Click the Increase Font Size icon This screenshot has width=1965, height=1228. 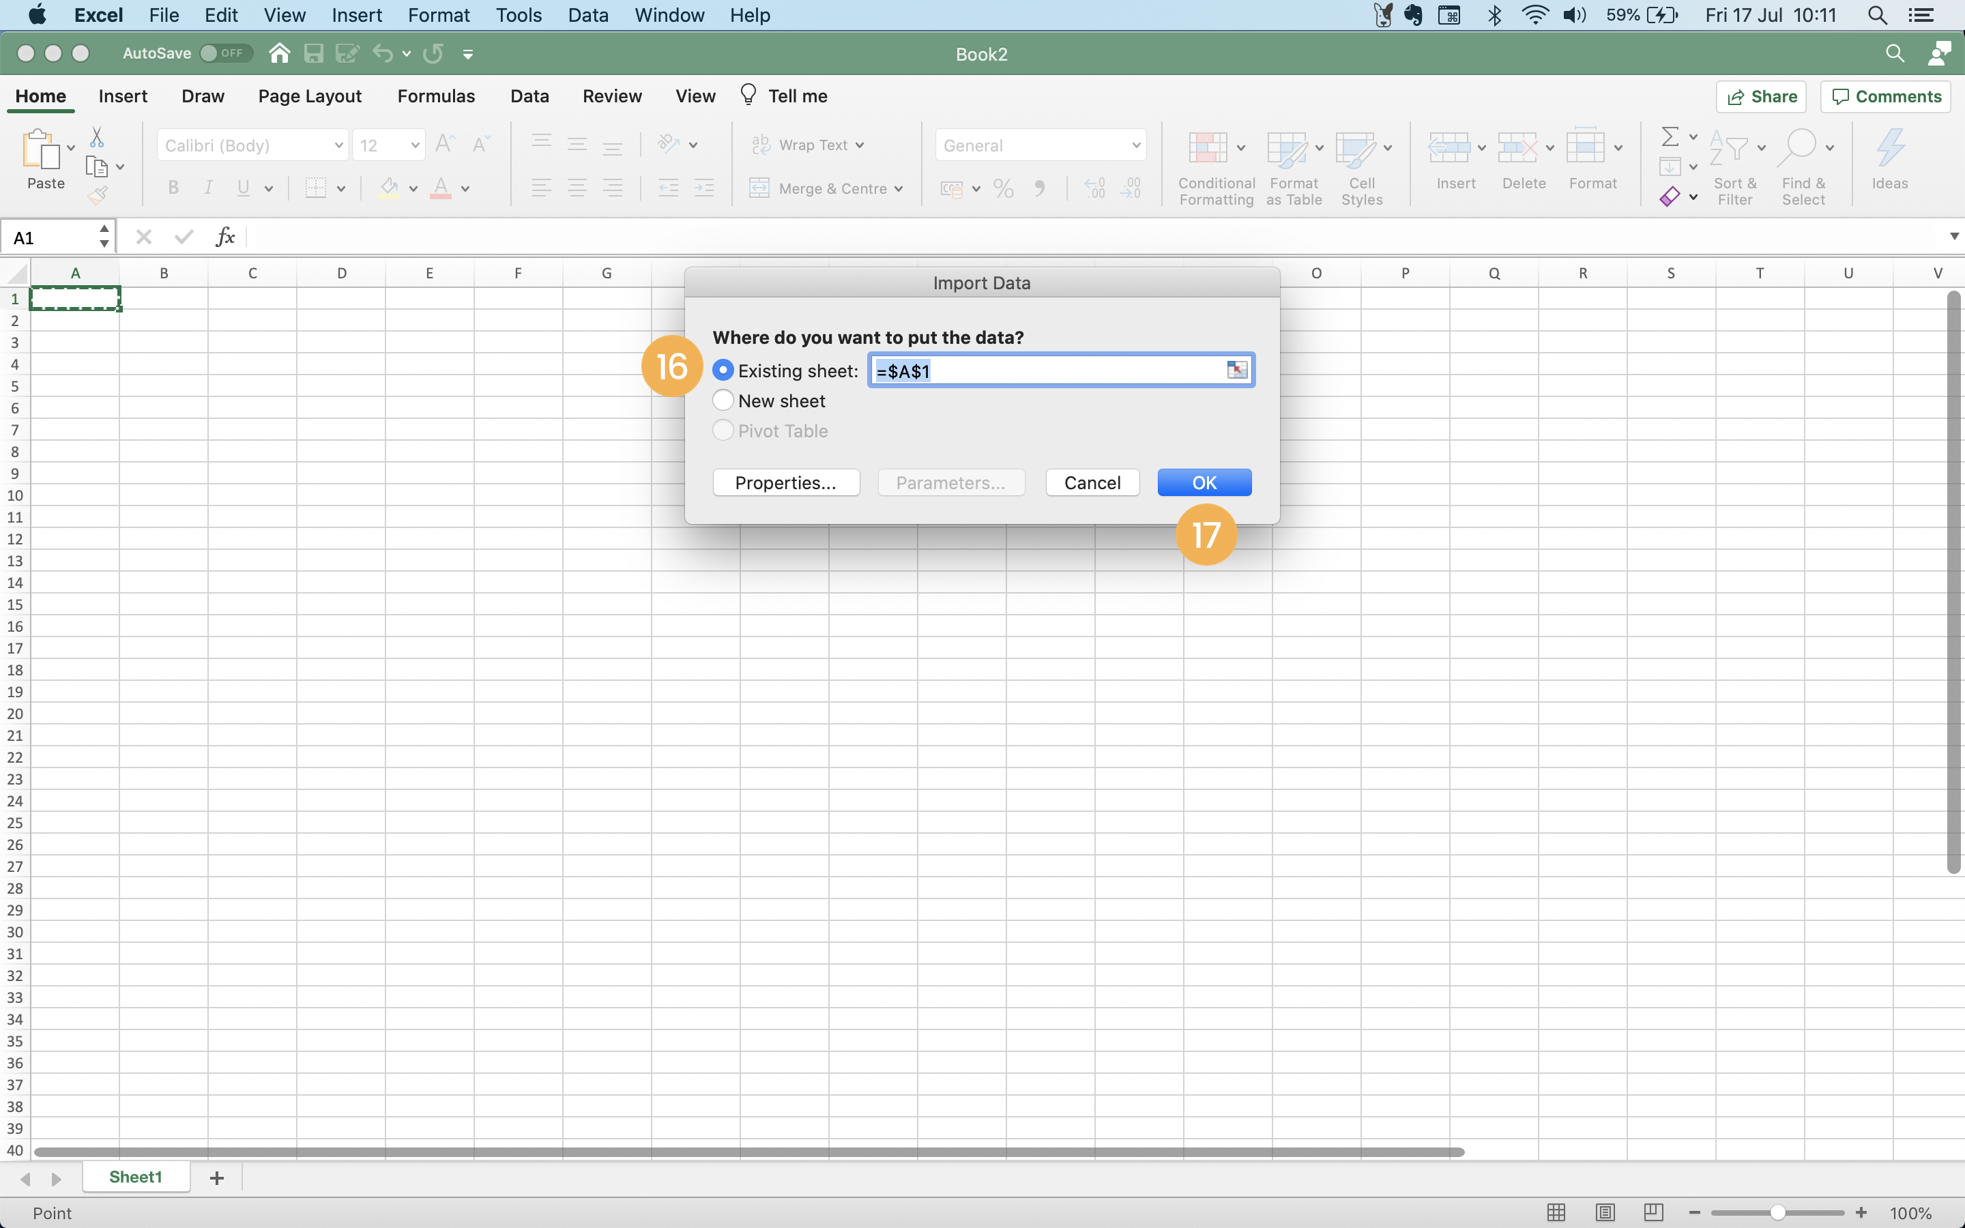tap(445, 145)
